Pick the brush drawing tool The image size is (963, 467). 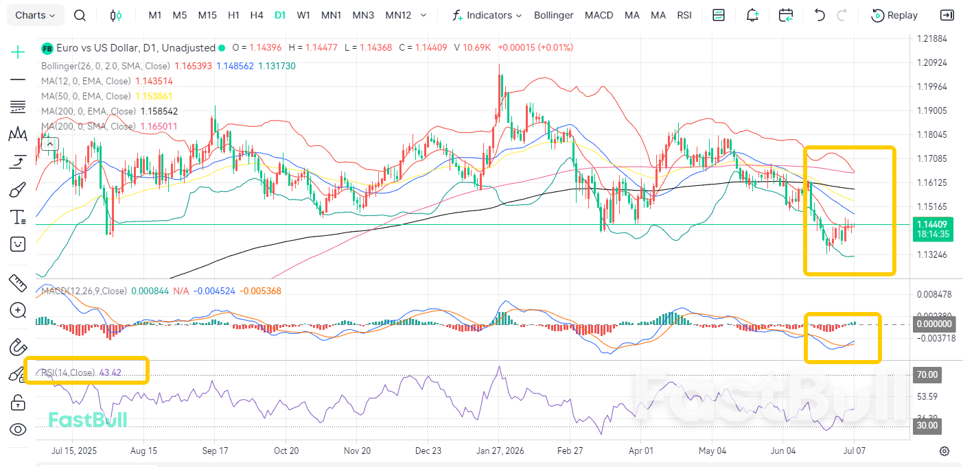click(18, 189)
